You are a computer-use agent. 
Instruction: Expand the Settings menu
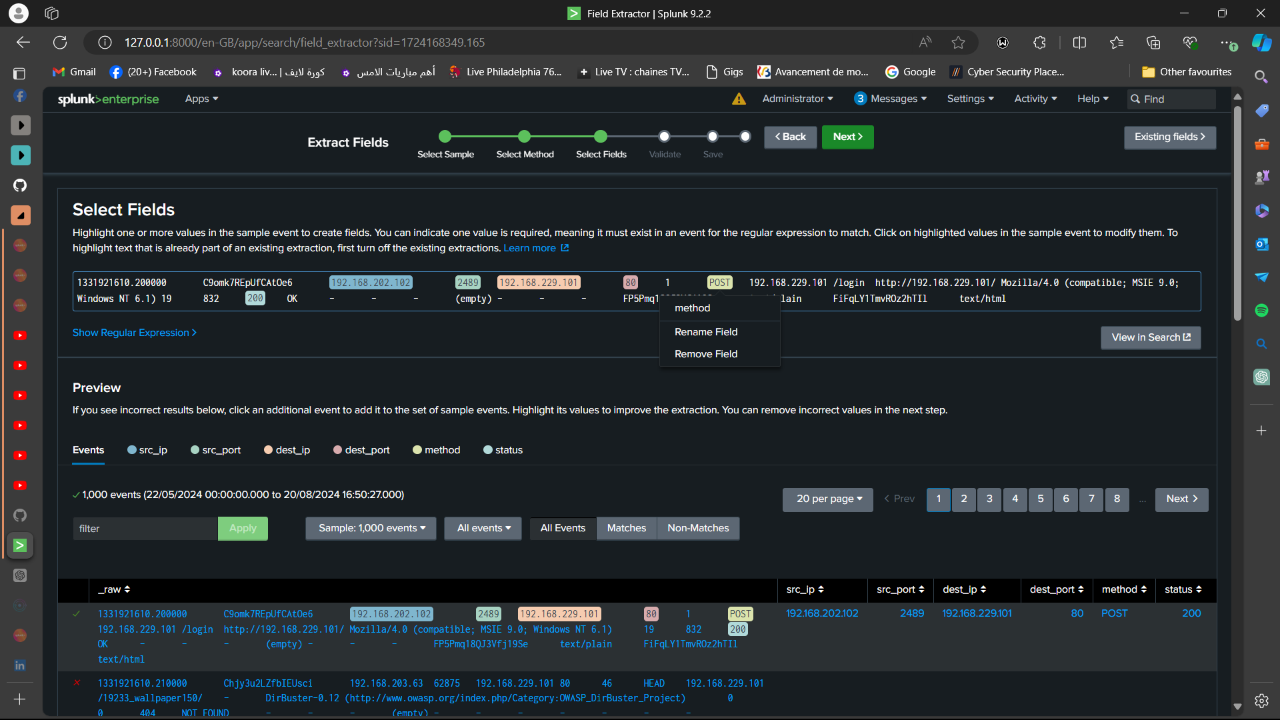tap(970, 99)
